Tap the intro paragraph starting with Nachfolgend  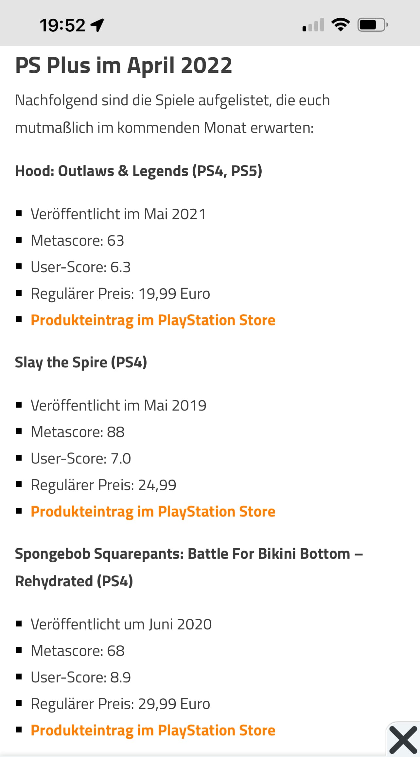coord(172,114)
